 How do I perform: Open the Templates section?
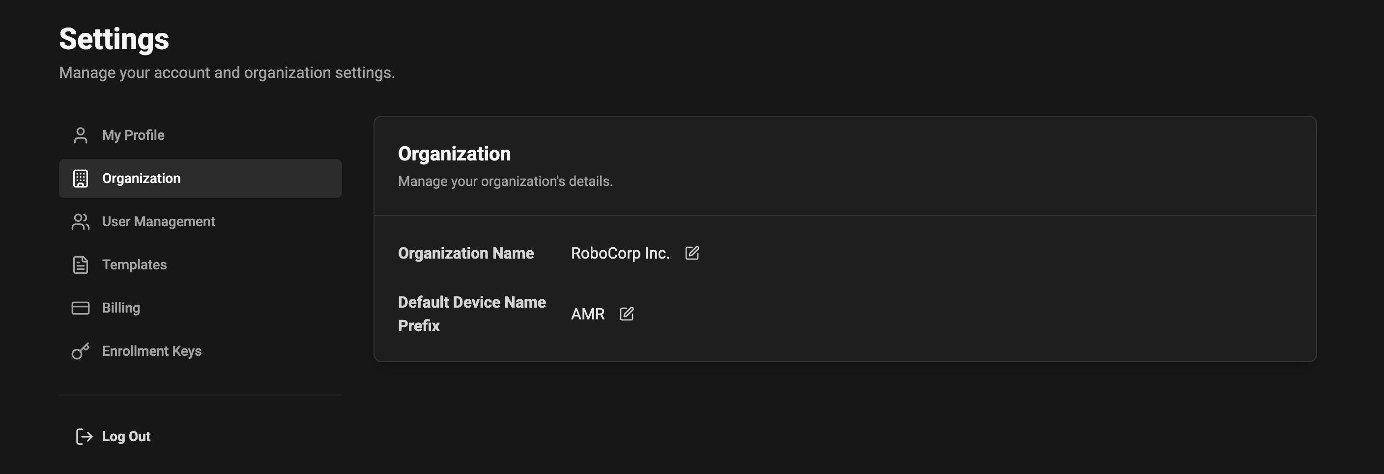[134, 264]
